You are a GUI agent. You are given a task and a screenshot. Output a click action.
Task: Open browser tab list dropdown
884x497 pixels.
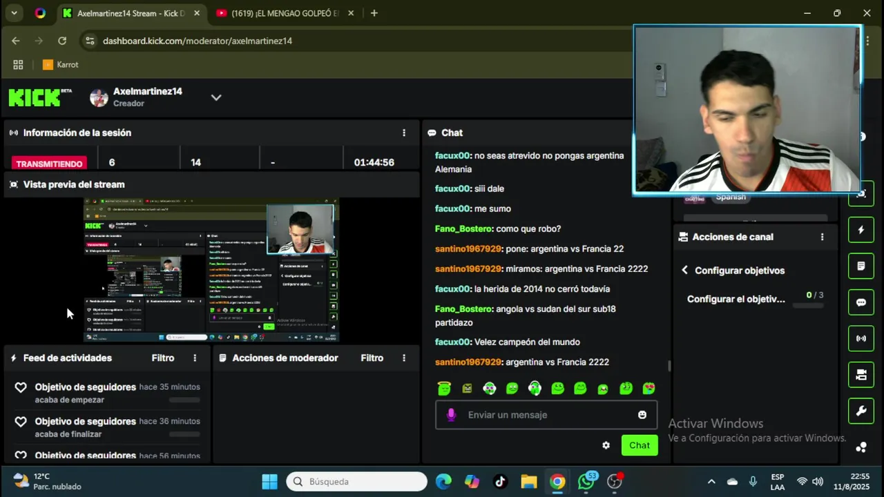click(x=14, y=13)
